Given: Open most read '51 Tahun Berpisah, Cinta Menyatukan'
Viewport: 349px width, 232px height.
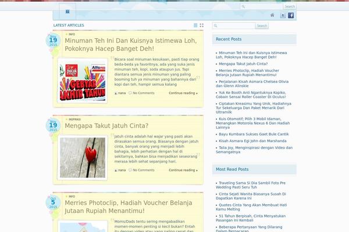Looking at the screenshot, I should coord(251,218).
